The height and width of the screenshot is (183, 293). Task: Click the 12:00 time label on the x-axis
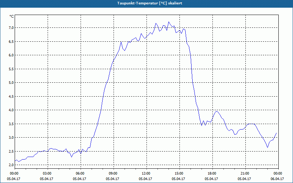[147, 173]
